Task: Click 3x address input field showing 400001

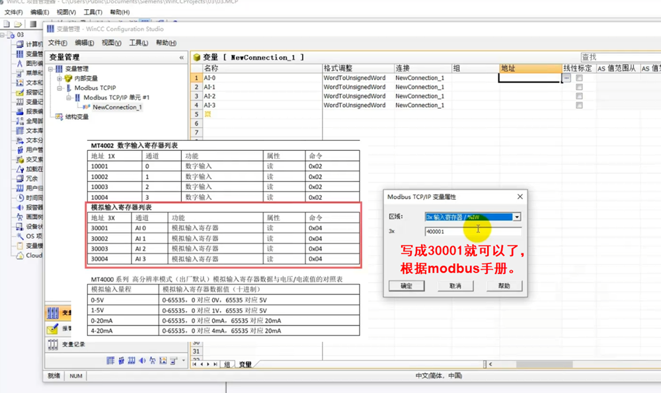Action: 473,232
